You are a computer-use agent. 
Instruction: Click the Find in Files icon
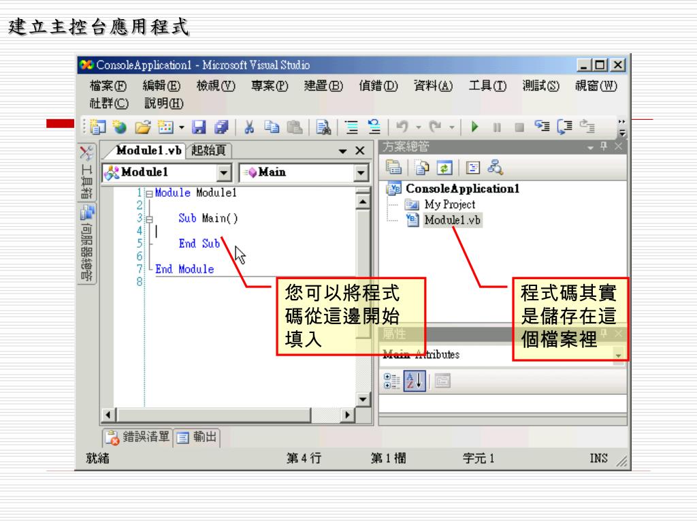323,127
